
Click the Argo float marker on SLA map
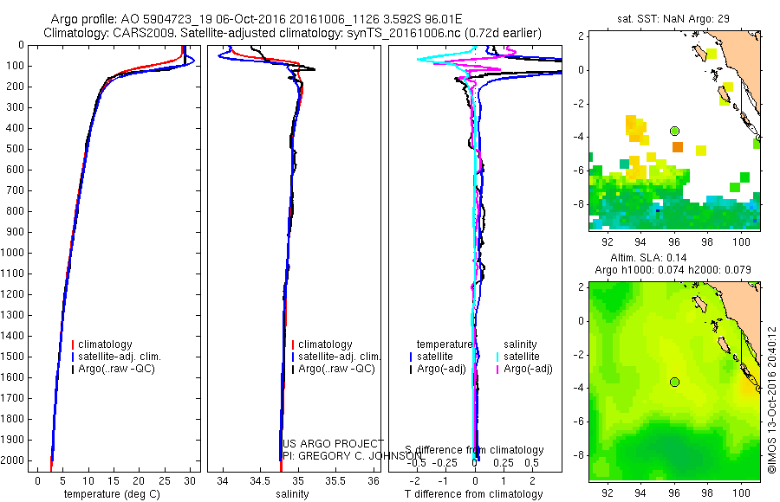674,383
